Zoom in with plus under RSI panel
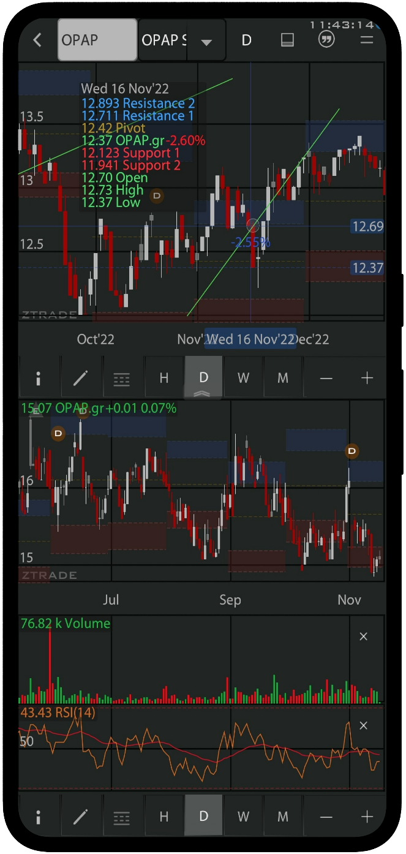This screenshot has width=406, height=854. (367, 817)
